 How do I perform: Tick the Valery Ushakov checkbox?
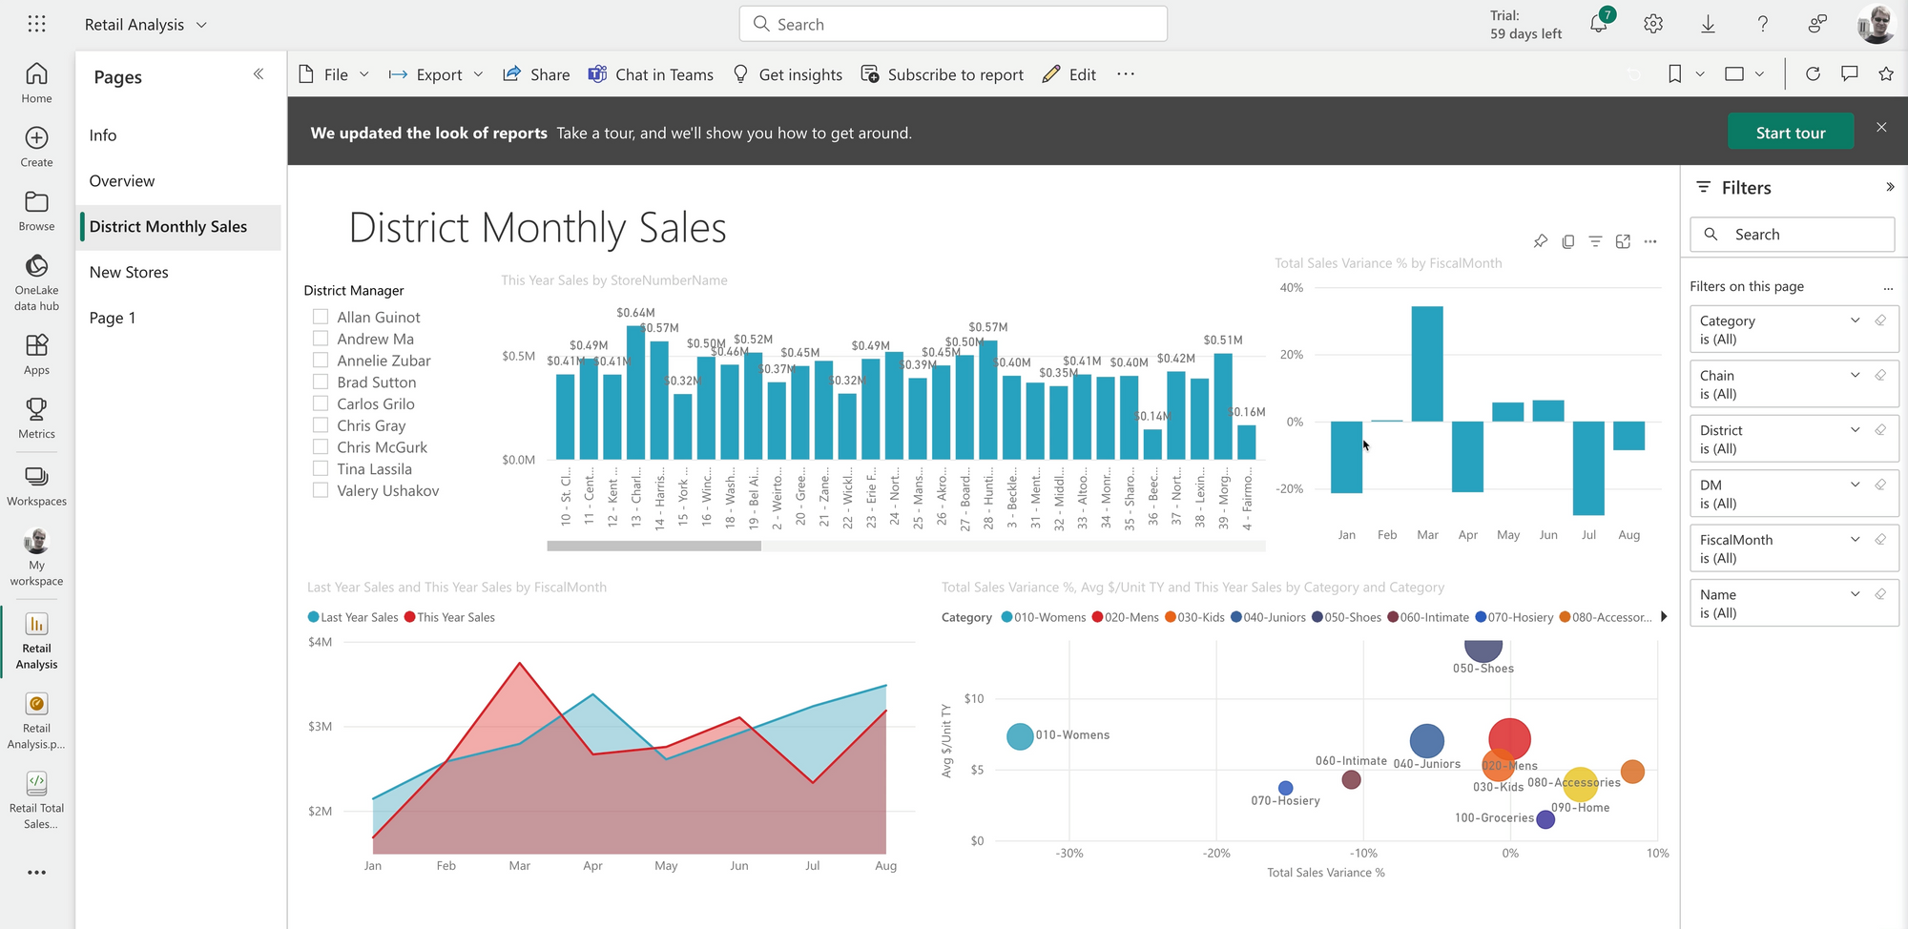tap(321, 490)
